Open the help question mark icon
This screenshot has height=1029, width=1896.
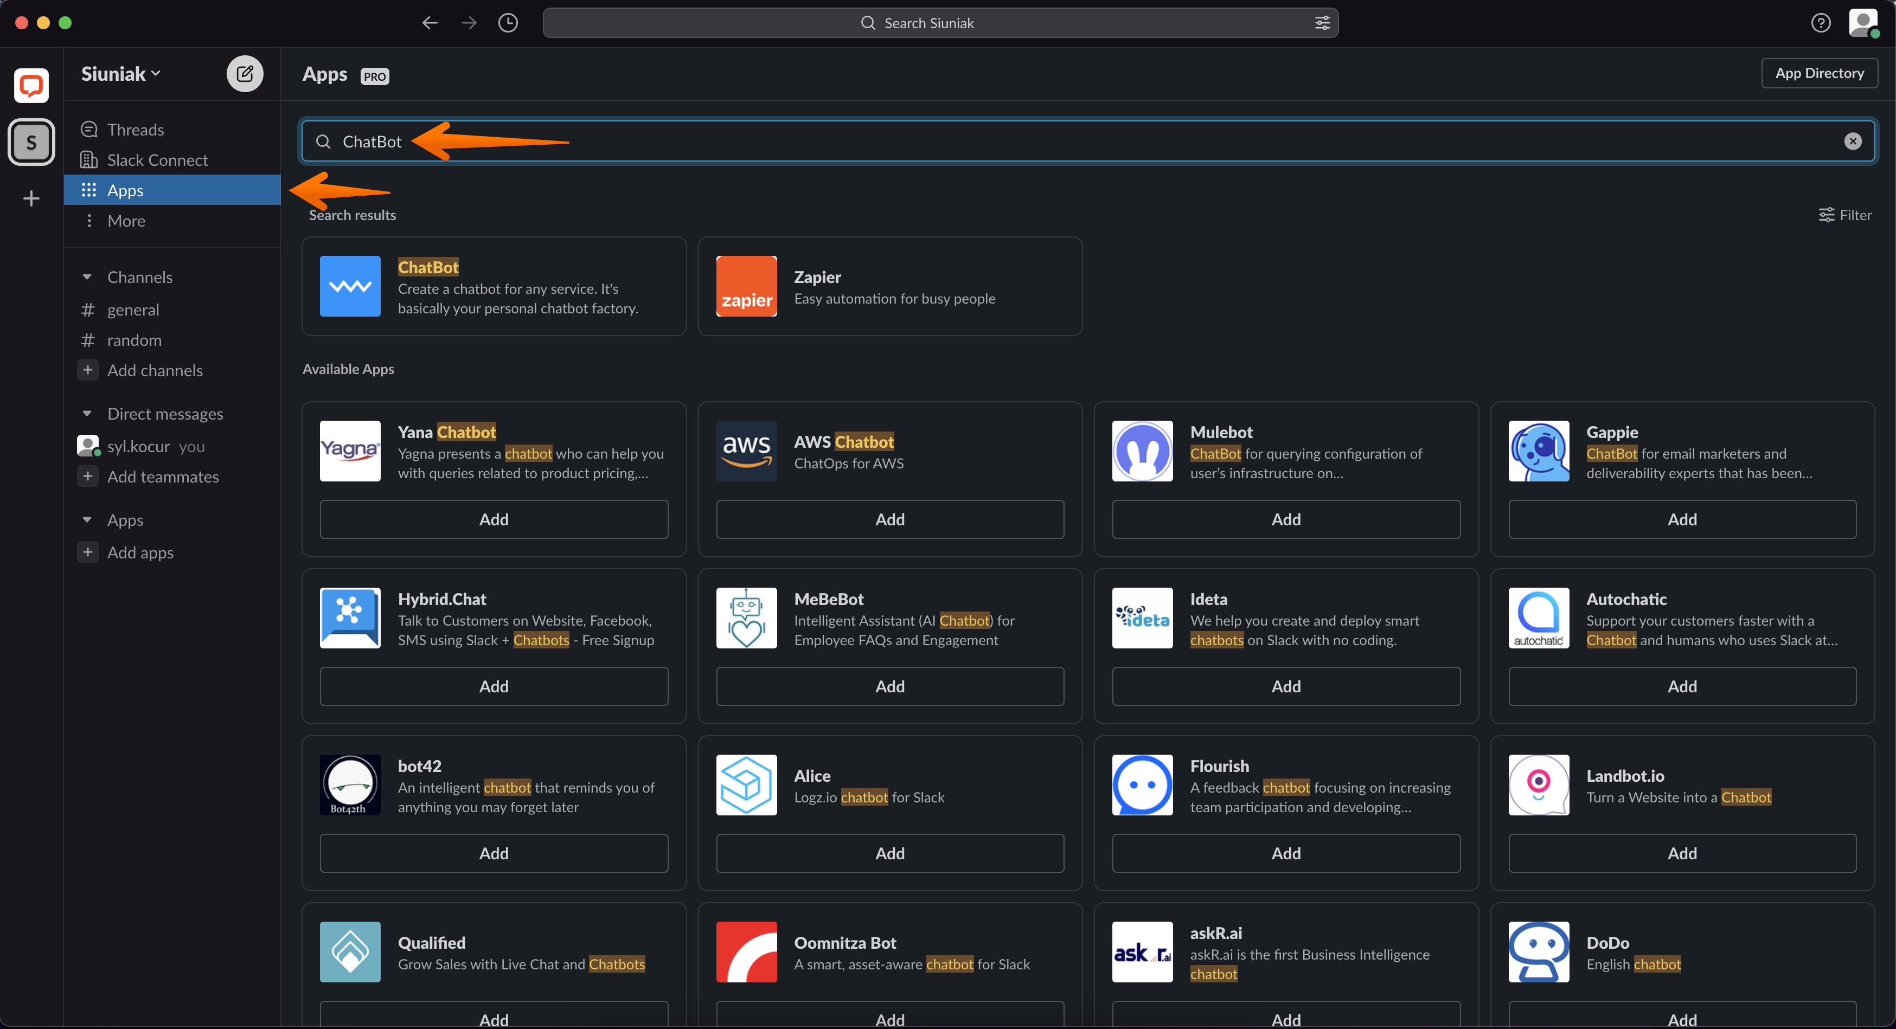tap(1820, 23)
